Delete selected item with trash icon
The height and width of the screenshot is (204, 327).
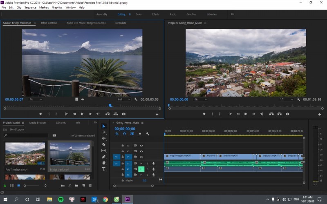click(x=90, y=186)
